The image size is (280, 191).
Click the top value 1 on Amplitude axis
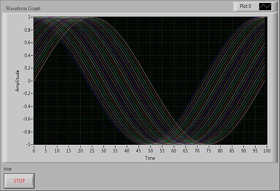(30, 17)
